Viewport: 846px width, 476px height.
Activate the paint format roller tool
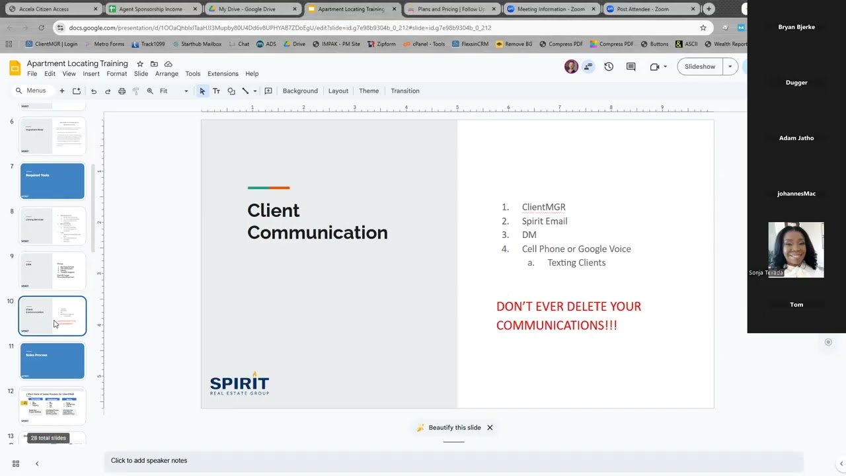click(135, 91)
